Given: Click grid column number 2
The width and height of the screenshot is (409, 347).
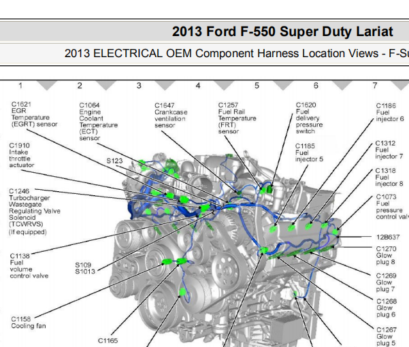Looking at the screenshot, I should click(x=80, y=86).
